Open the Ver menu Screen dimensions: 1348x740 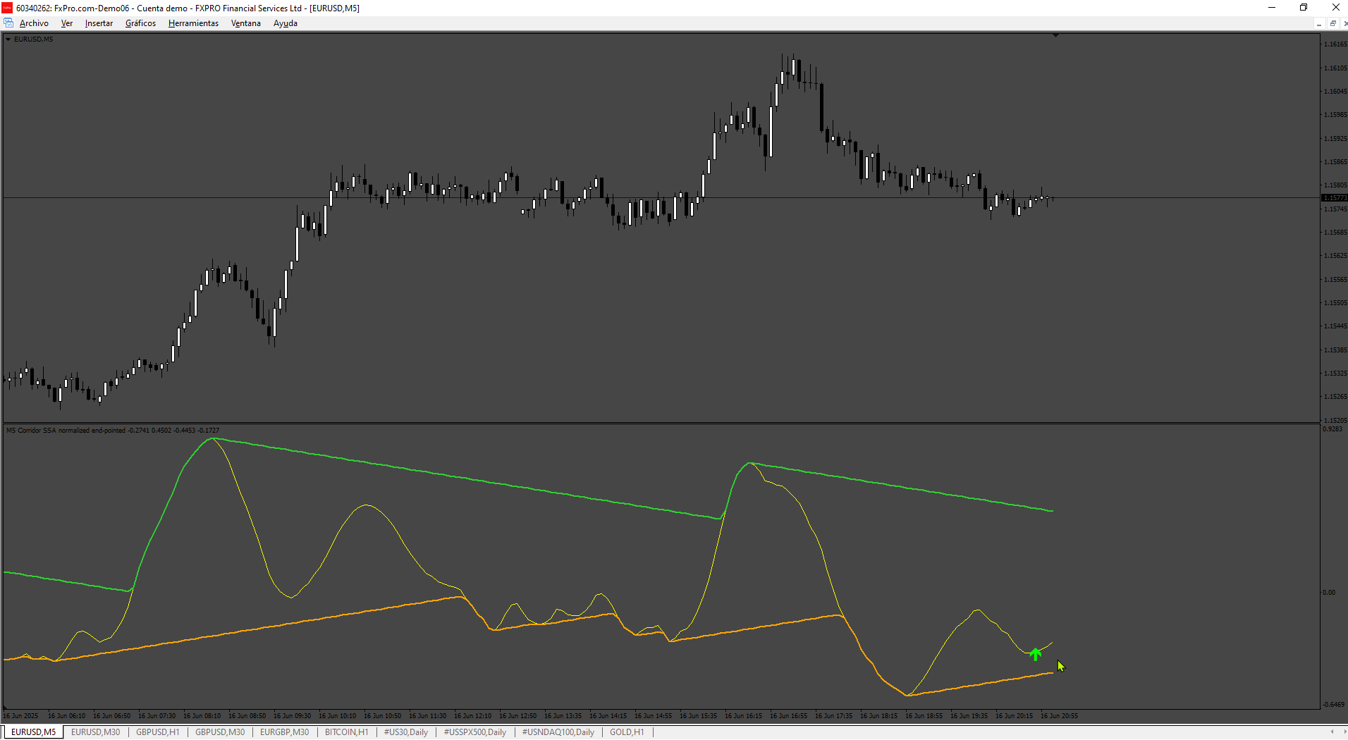click(67, 23)
